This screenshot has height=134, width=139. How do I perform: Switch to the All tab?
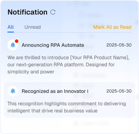click(x=11, y=27)
